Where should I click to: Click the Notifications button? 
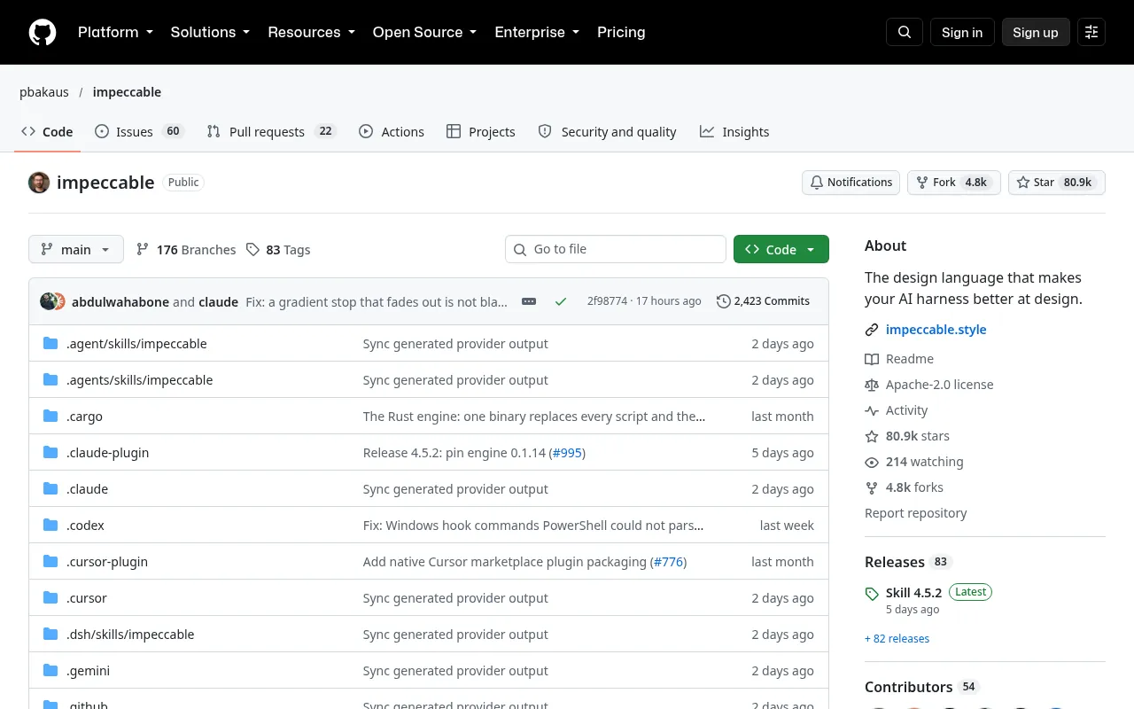[x=850, y=183]
